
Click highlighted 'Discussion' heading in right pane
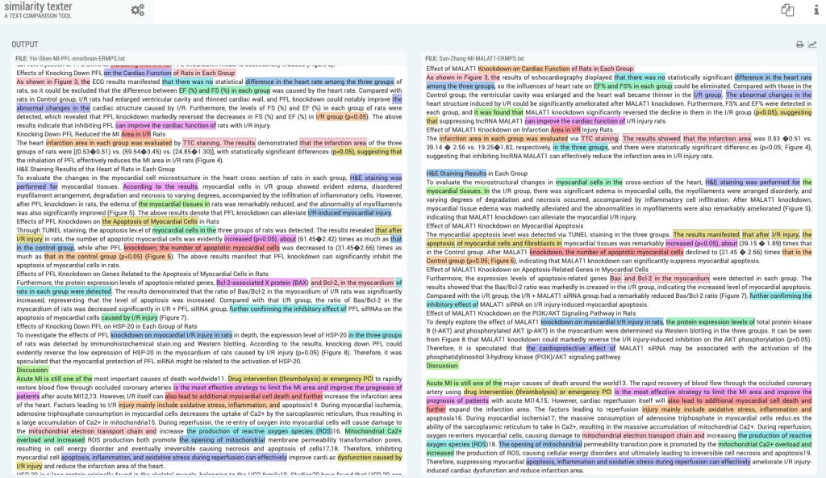point(442,366)
